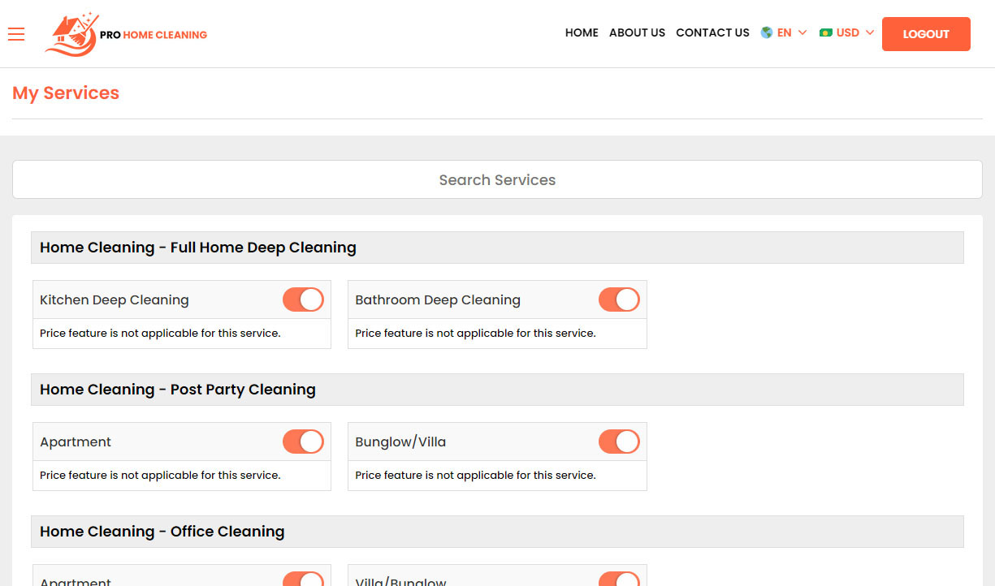Image resolution: width=995 pixels, height=586 pixels.
Task: Open the ABOUT US page
Action: [x=637, y=33]
